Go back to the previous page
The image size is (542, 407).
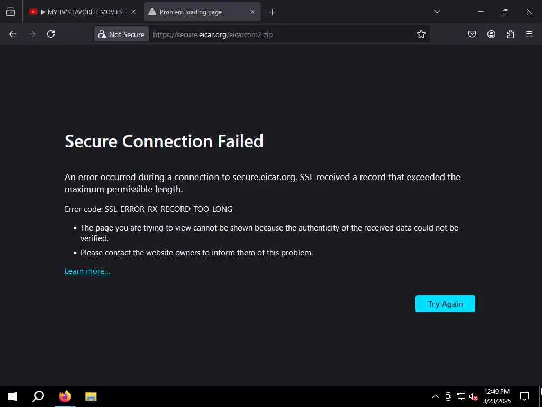(13, 34)
